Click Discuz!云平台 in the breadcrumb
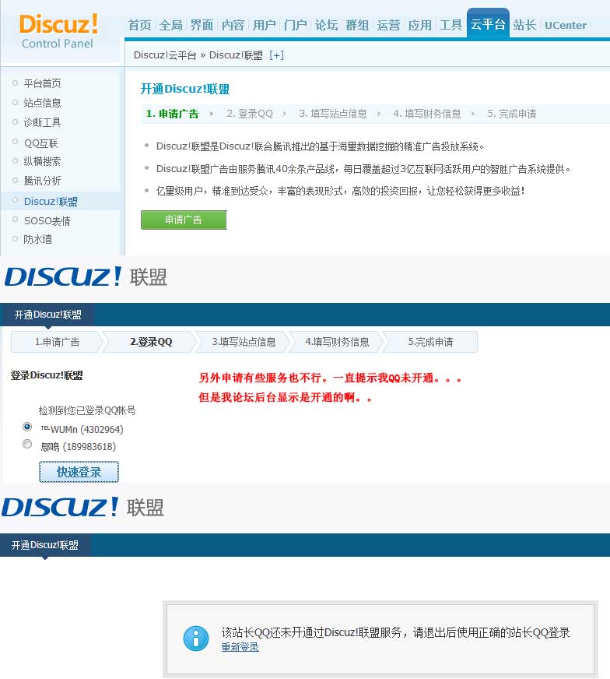The image size is (610, 679). coord(165,55)
